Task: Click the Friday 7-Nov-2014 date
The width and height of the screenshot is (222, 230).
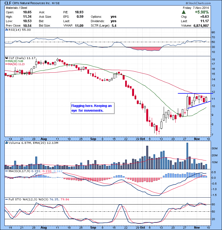Action: point(196,8)
